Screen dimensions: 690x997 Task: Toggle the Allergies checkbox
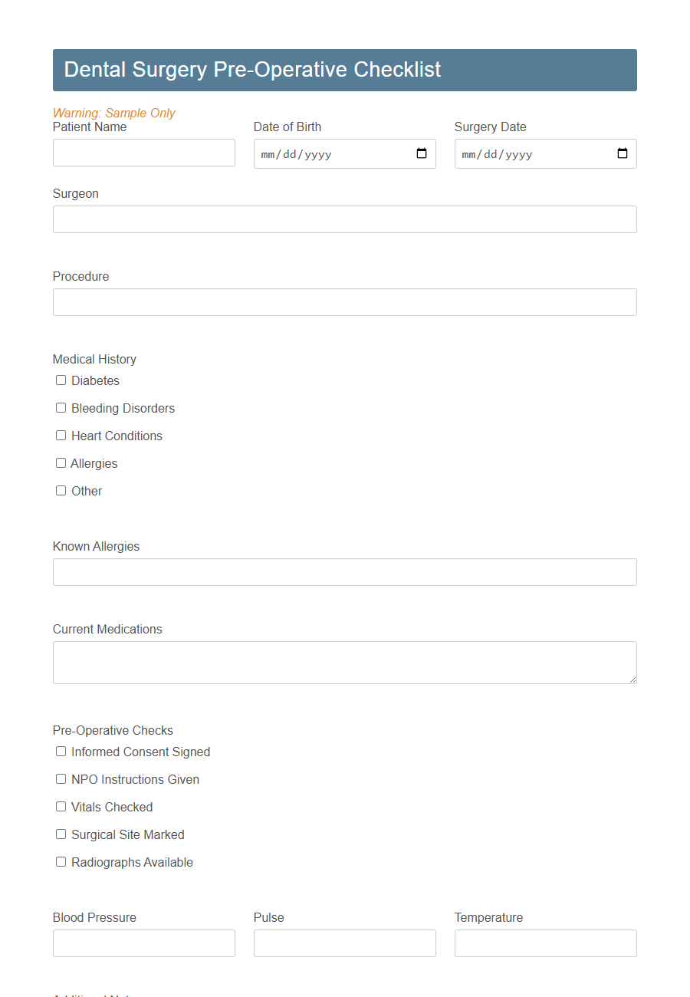[x=61, y=462]
